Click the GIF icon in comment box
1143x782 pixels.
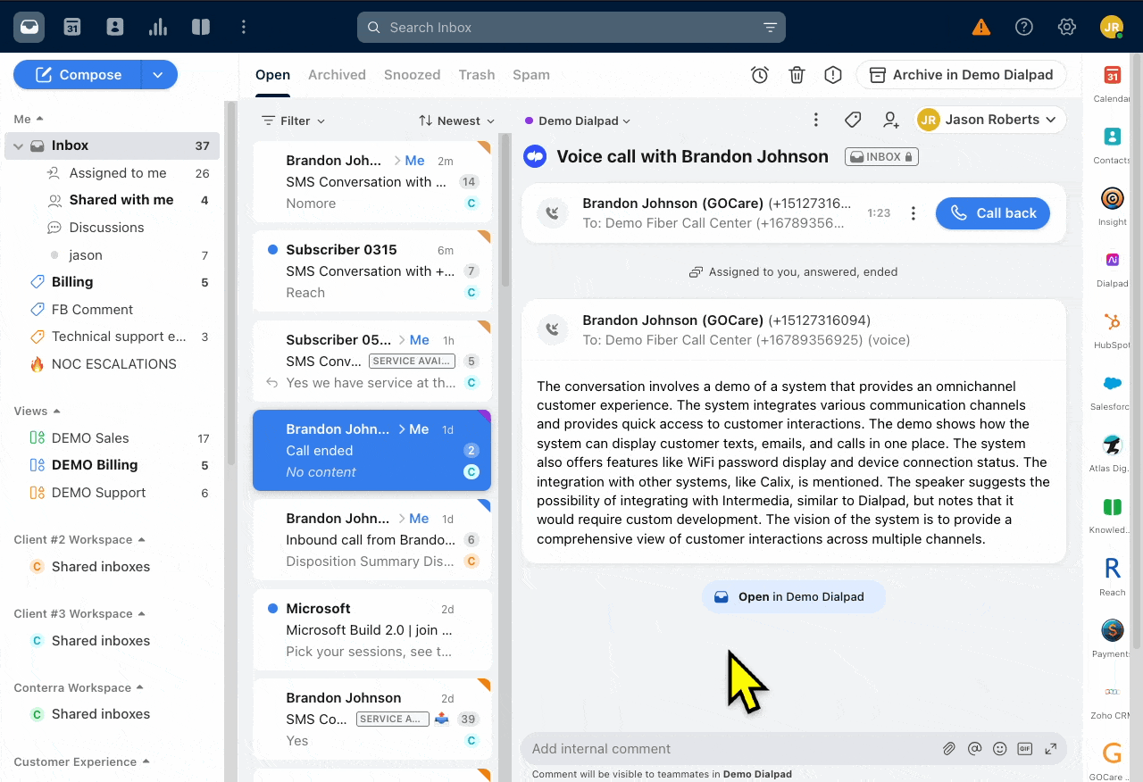pos(1025,749)
